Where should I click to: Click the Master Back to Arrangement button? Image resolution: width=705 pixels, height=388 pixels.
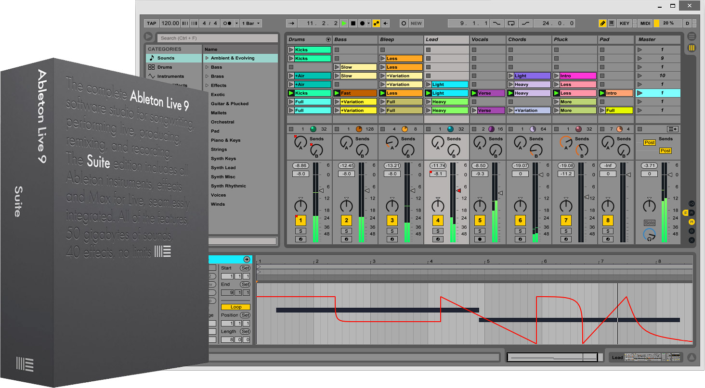click(673, 129)
